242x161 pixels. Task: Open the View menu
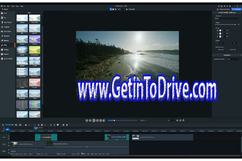[17, 6]
